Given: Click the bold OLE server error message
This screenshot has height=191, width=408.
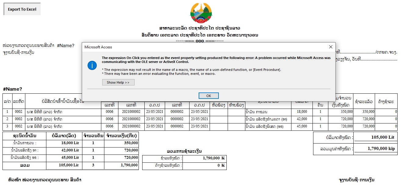Looking at the screenshot, I should [x=216, y=60].
